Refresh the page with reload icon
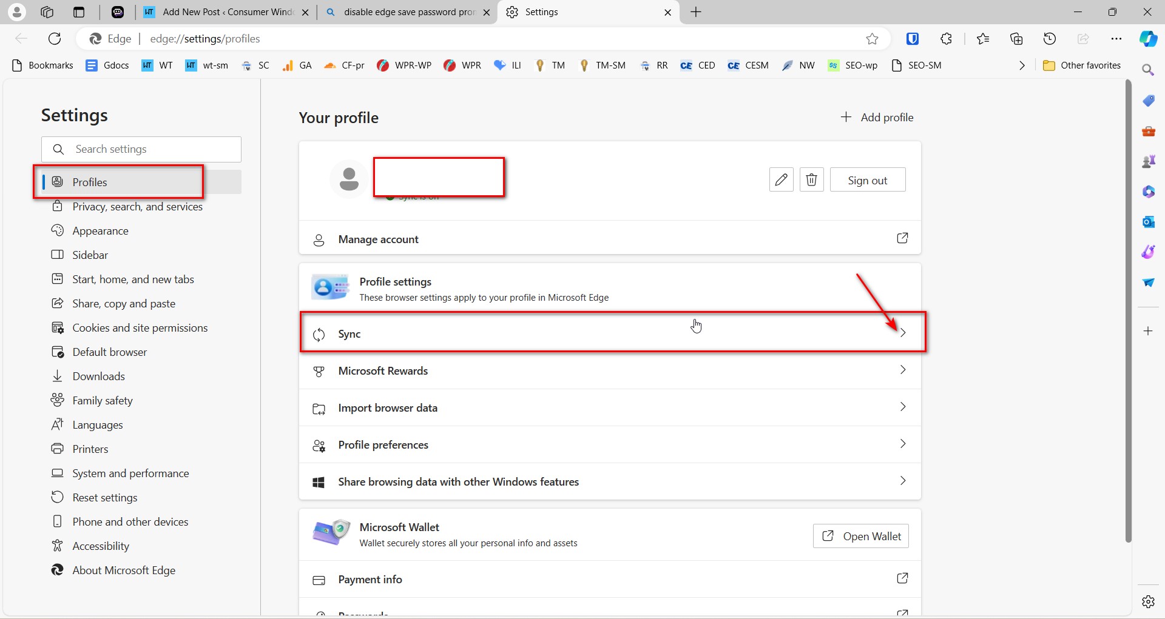 55,39
